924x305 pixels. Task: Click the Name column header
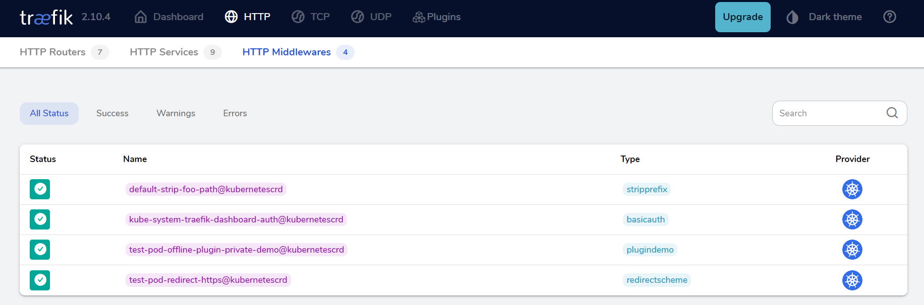coord(135,159)
